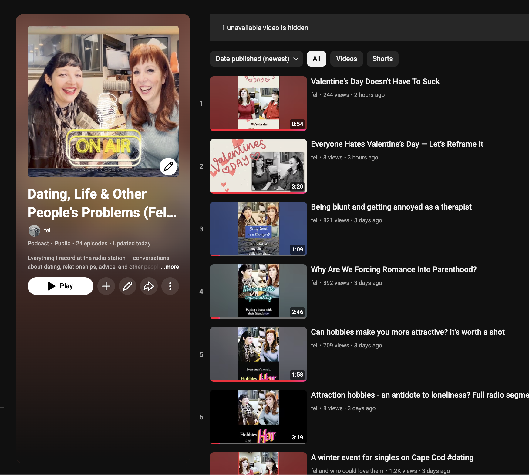The image size is (529, 475).
Task: Open Everyone Hates Valentine's Day — Let's Reframe It
Action: (x=397, y=144)
